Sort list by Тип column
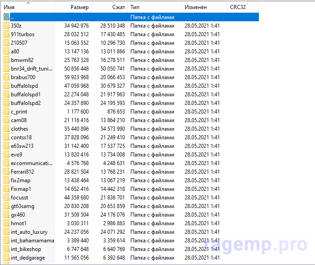315x265 pixels. click(x=154, y=8)
